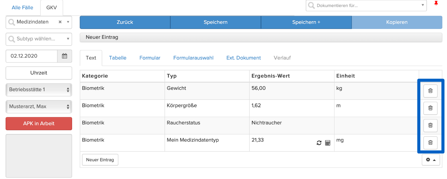This screenshot has height=179, width=447.
Task: Open the Dokumentieren für search dropdown
Action: coord(366,5)
